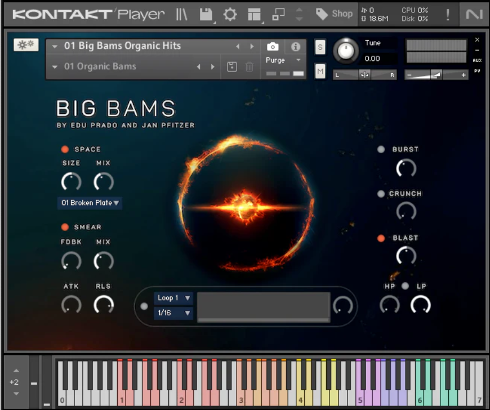Shift keyboard octave up arrow

[x=16, y=371]
